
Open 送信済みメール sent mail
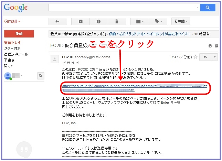(x=16, y=54)
